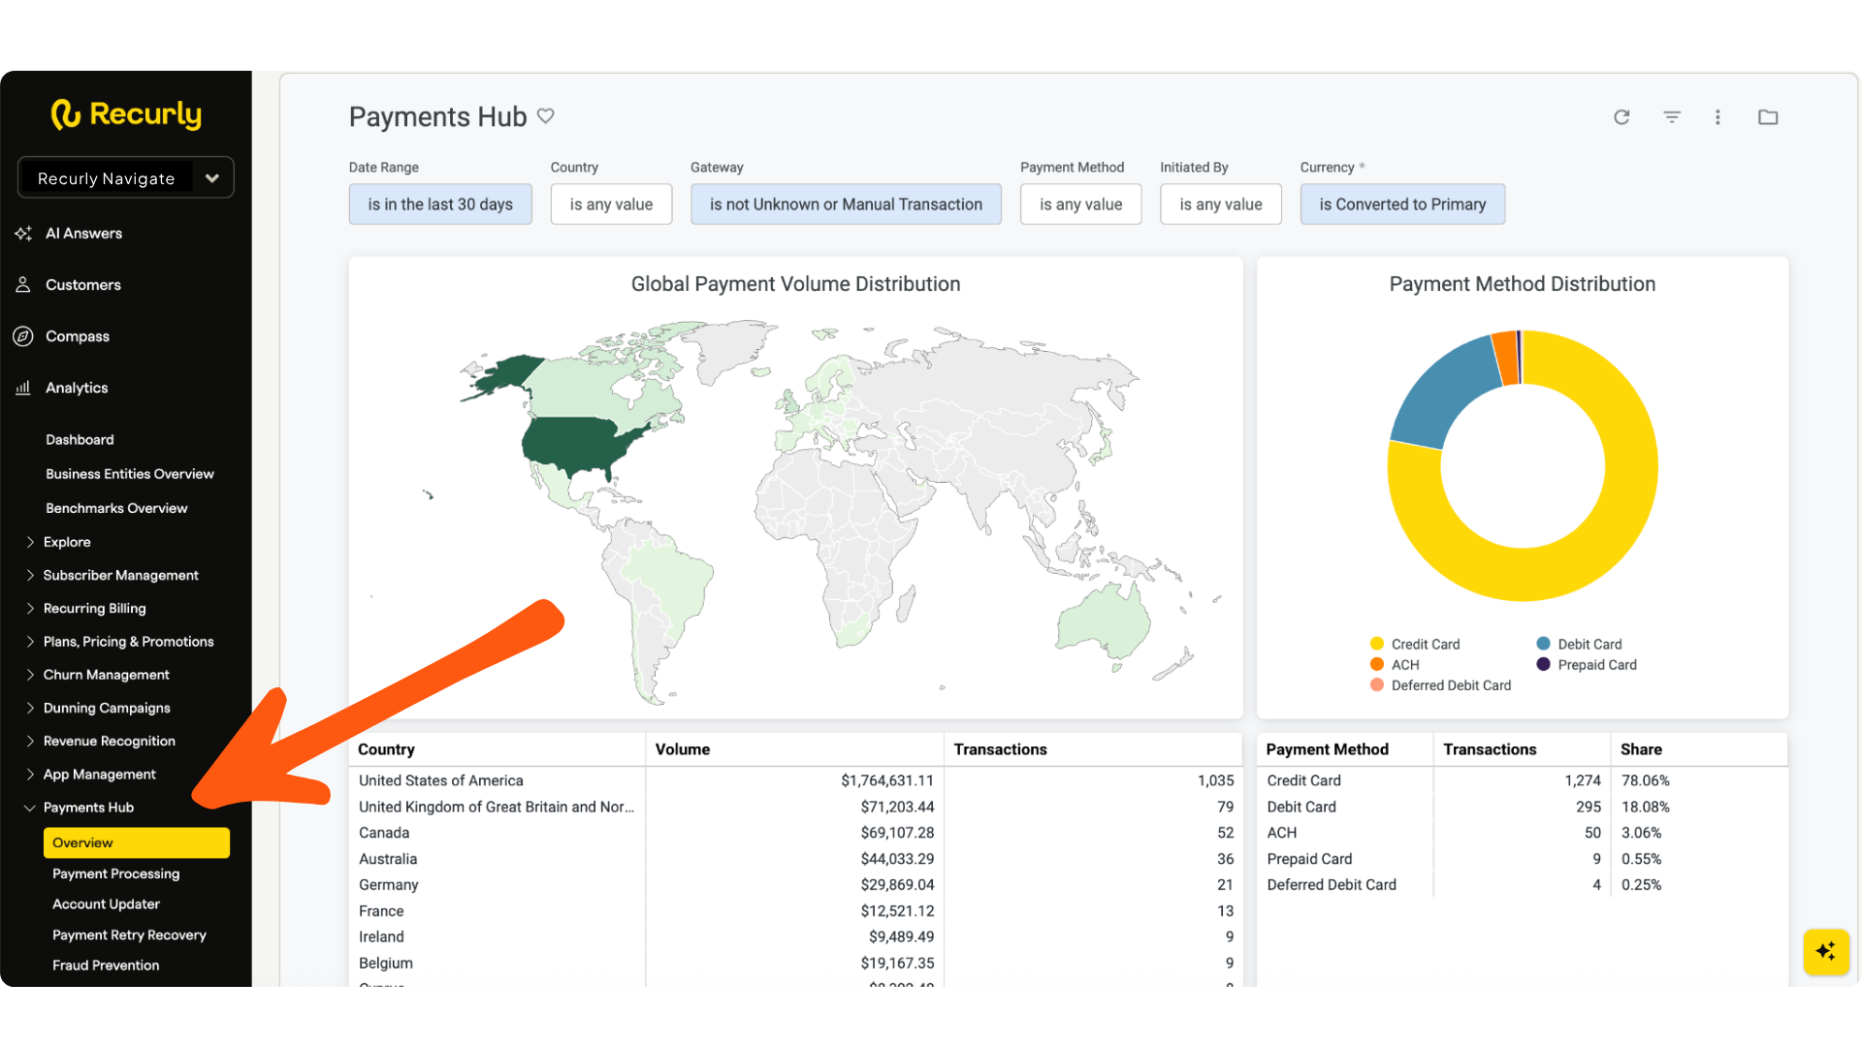Open Customers section
The width and height of the screenshot is (1862, 1047).
click(x=83, y=285)
